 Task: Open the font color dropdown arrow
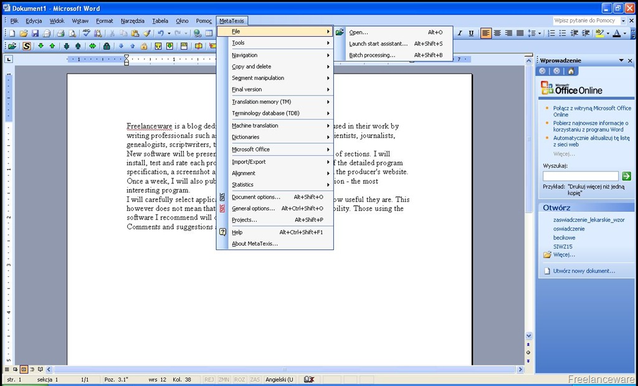[626, 34]
